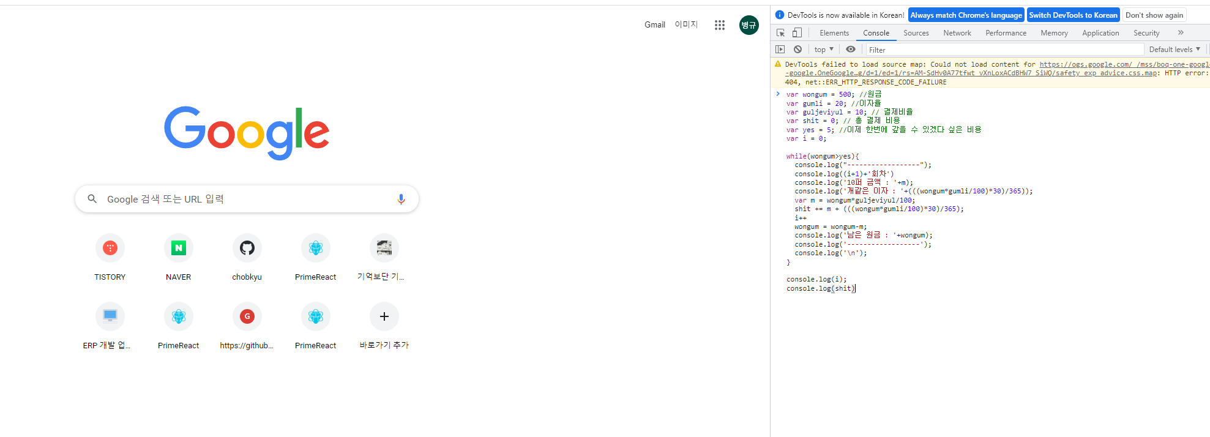
Task: Click Don't show again button
Action: point(1154,15)
